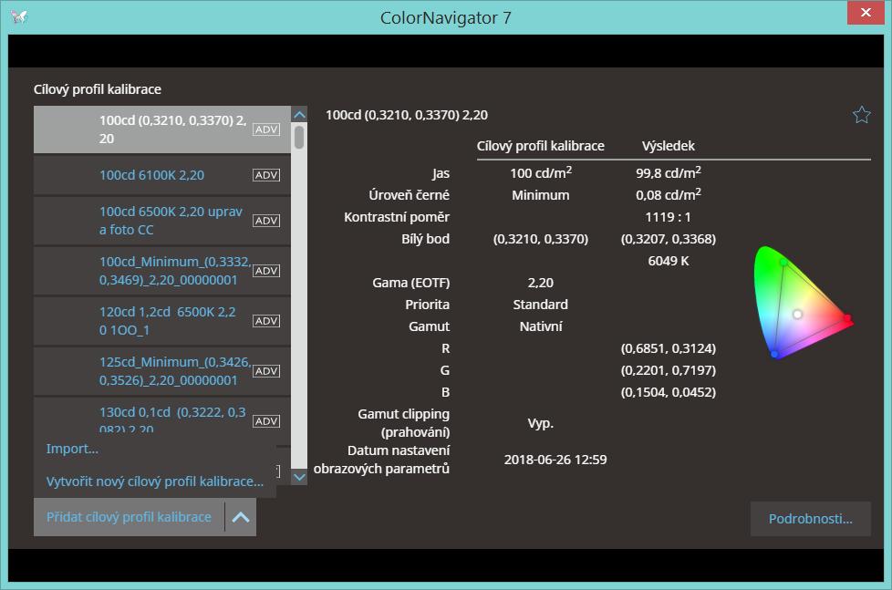
Task: Click target white point (0,3210, 0,3370)
Action: tap(541, 239)
